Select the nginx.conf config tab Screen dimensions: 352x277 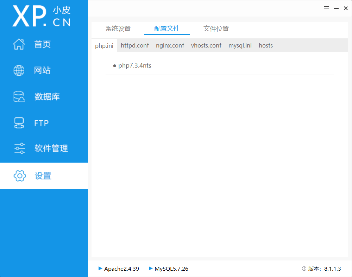(x=170, y=45)
